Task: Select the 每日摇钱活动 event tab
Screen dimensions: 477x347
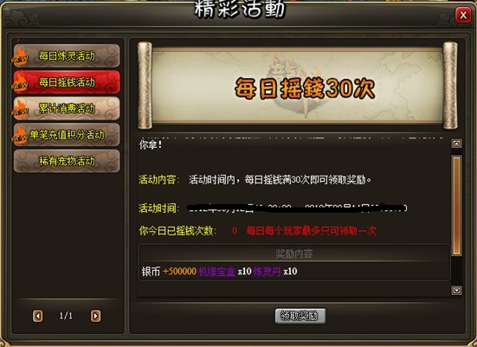Action: 67,82
